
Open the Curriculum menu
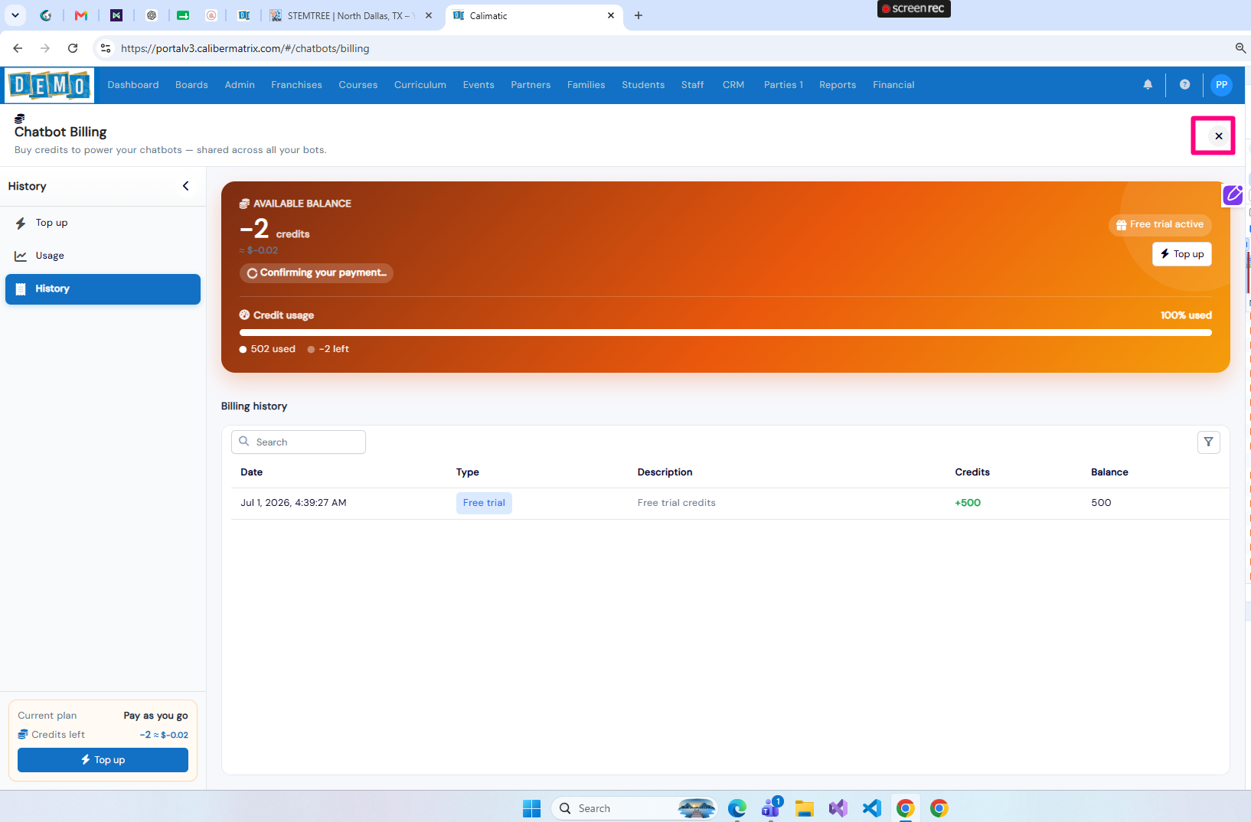(420, 85)
